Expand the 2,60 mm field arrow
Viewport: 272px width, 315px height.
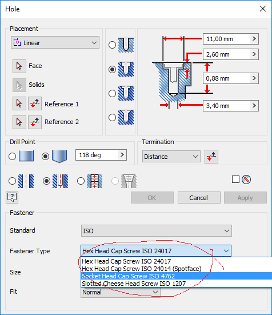coord(254,54)
